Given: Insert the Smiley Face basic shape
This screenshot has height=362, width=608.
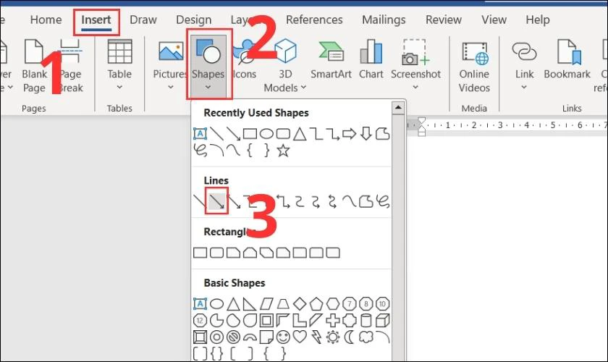Looking at the screenshot, I should tap(283, 337).
